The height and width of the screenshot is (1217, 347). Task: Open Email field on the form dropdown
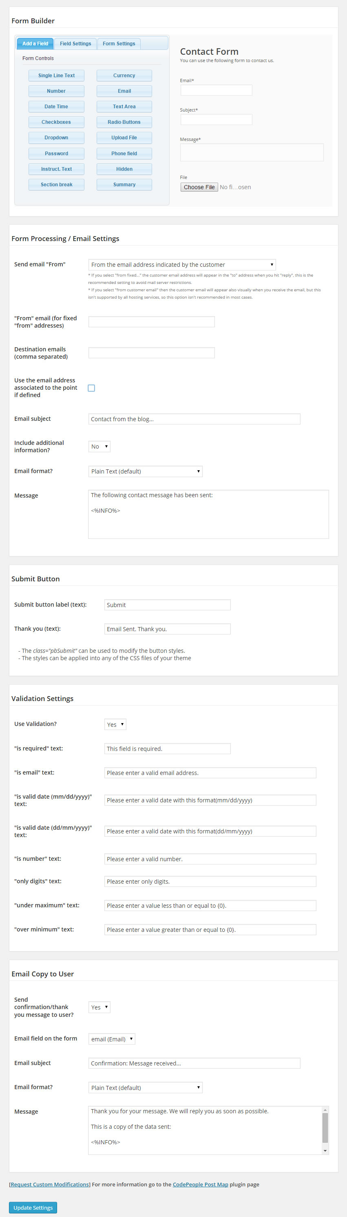pyautogui.click(x=112, y=1039)
